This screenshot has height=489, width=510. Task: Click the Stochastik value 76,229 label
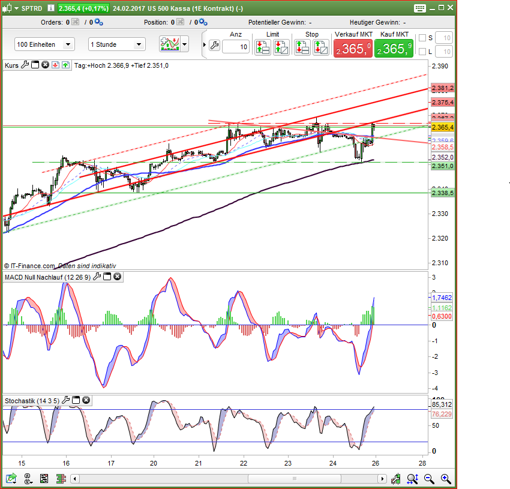pyautogui.click(x=442, y=414)
